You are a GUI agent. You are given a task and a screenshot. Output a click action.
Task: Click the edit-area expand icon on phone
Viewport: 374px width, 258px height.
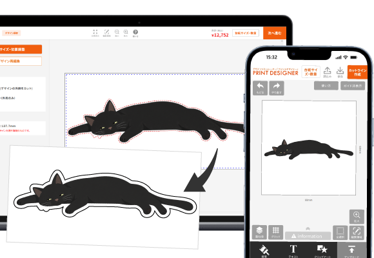tap(357, 232)
